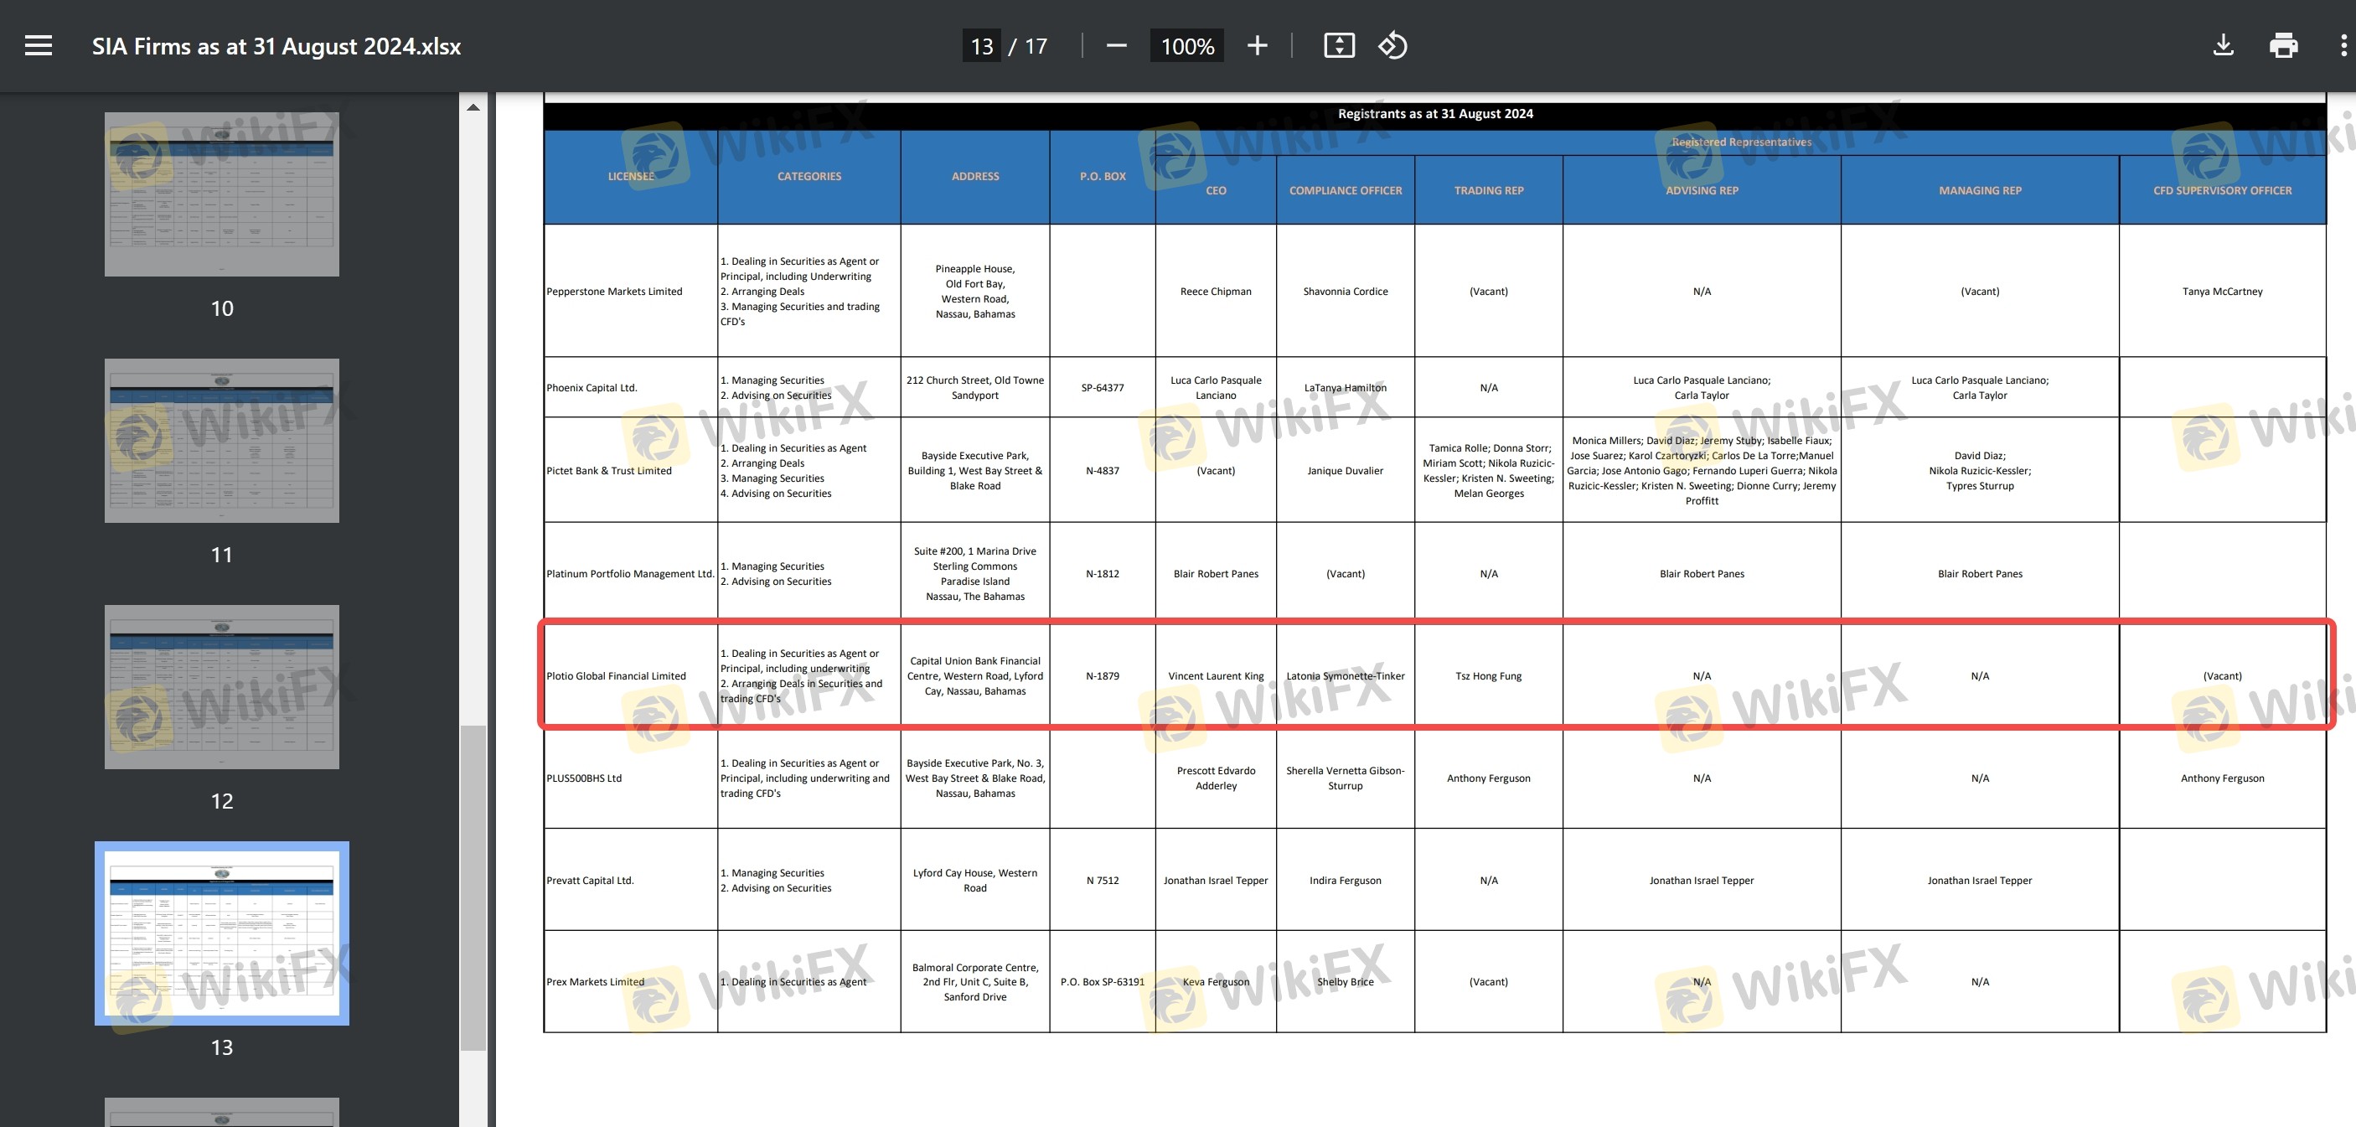Select page 11 thumbnail

tap(221, 440)
